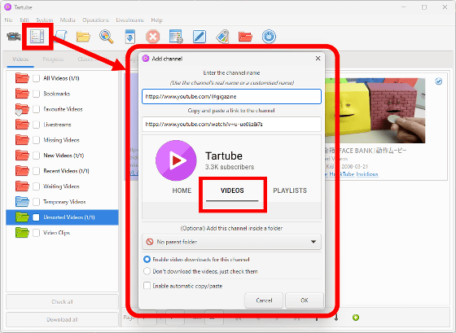Enable automatic copy/paste checkbox
456x333 pixels.
point(147,286)
